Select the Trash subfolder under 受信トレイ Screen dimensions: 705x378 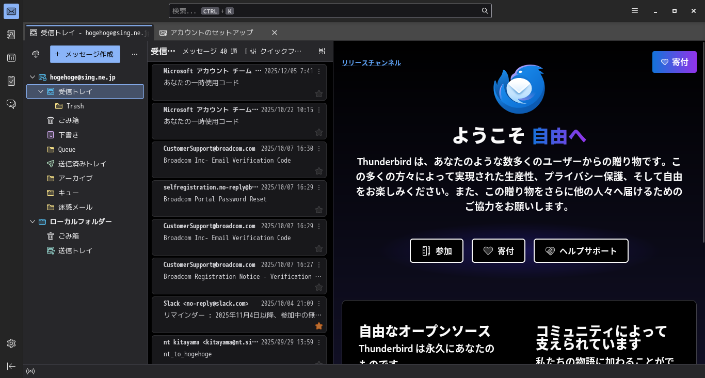[85, 106]
